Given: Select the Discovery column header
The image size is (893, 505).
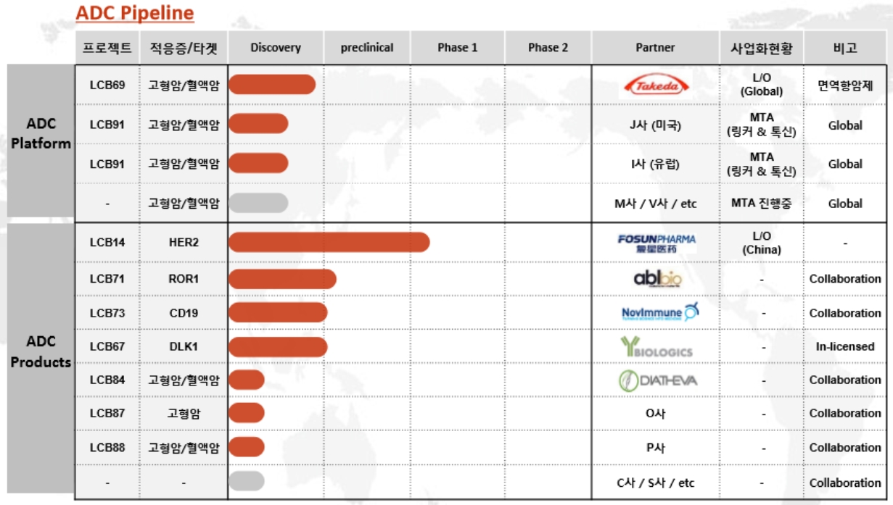Looking at the screenshot, I should pos(275,48).
